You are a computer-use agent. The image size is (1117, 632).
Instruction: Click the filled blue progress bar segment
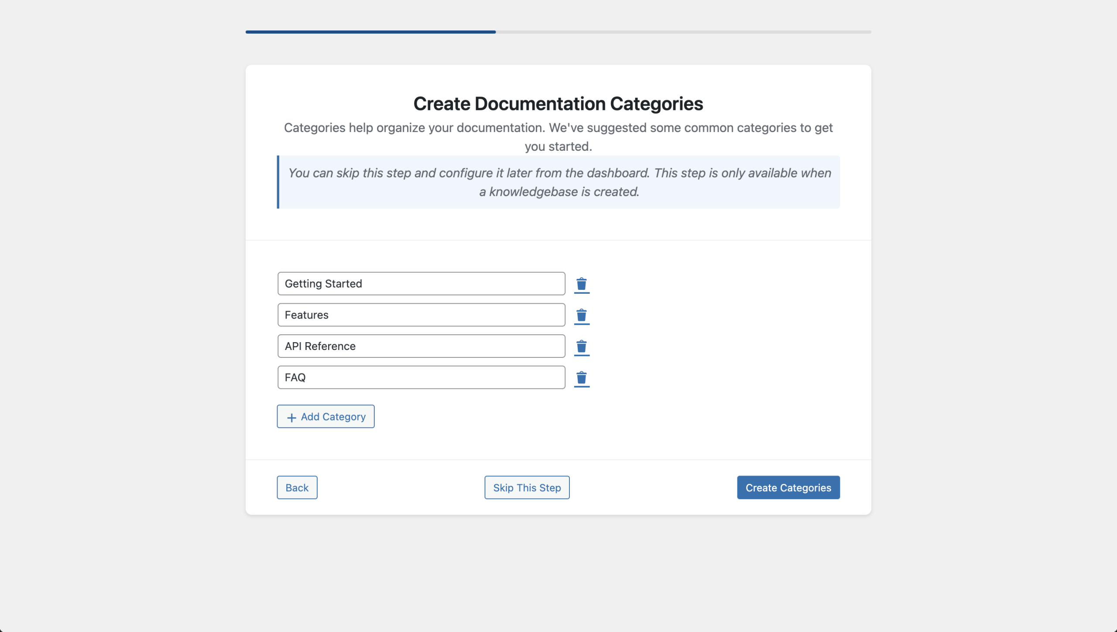(x=370, y=32)
